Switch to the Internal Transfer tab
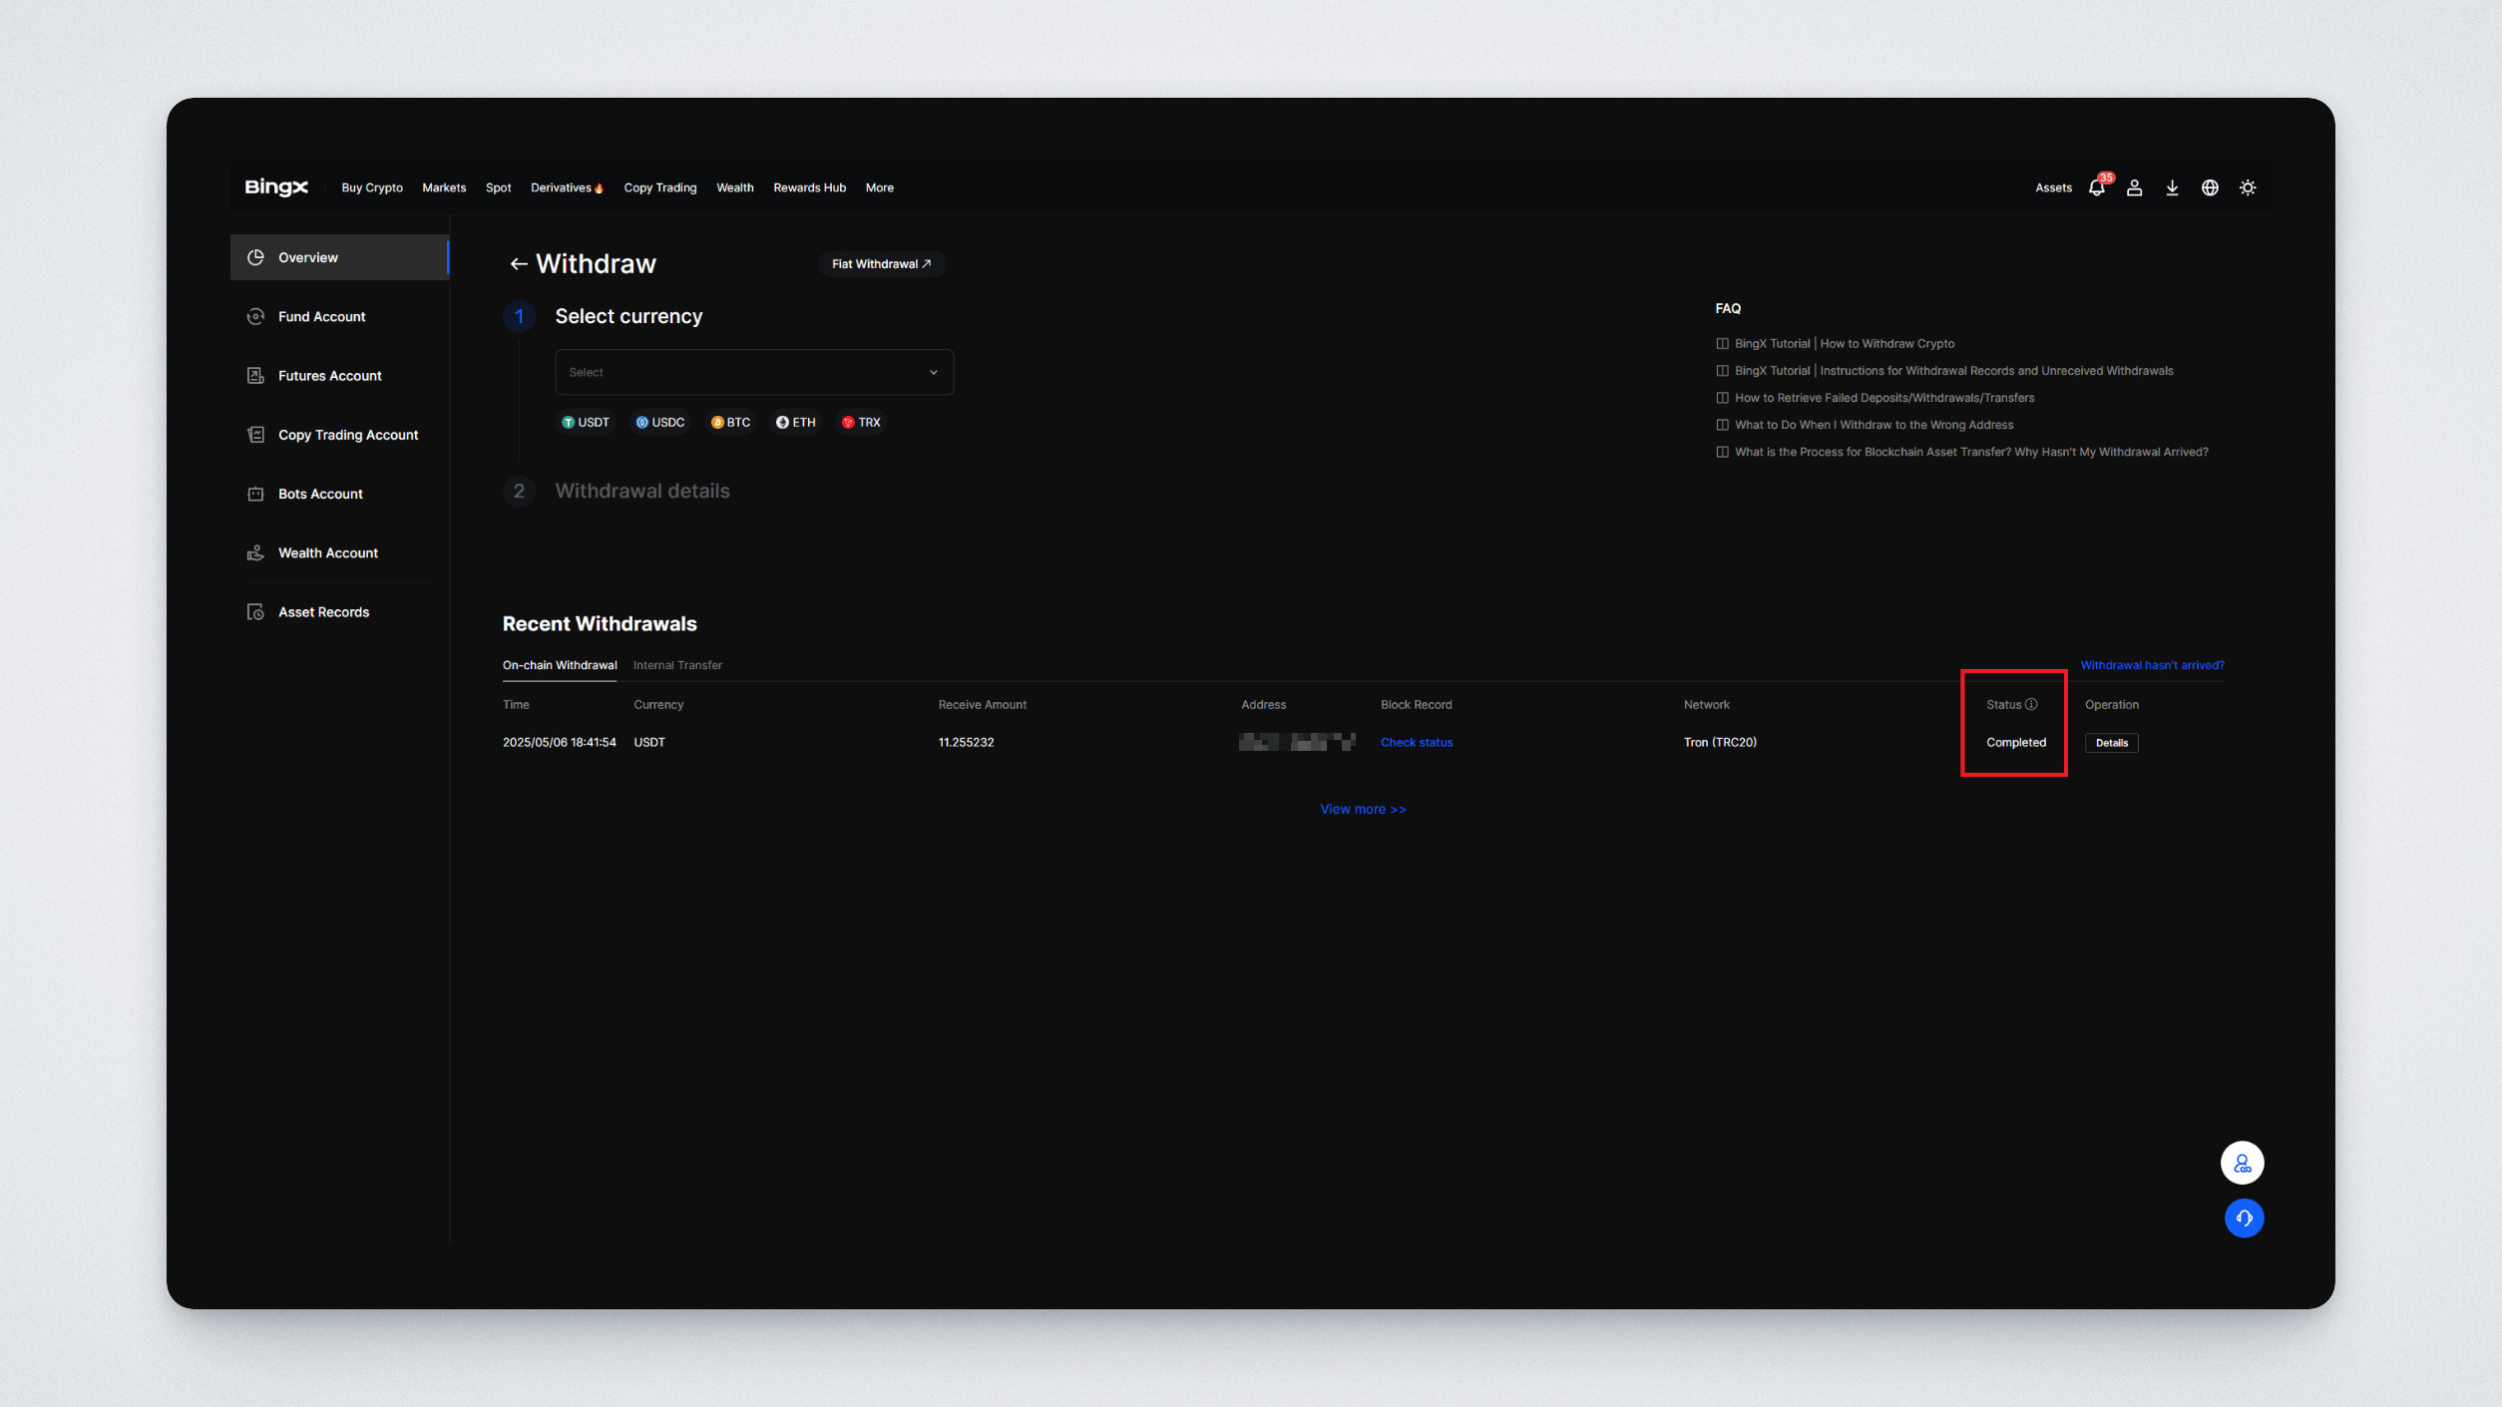Screen dimensions: 2502x1407 pyautogui.click(x=677, y=665)
